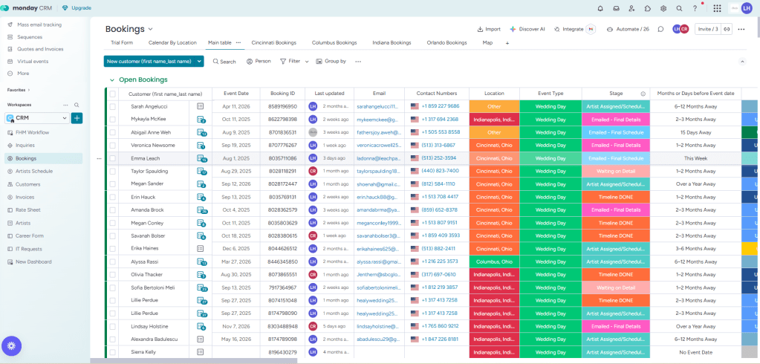Add a new workspace item with plus button
This screenshot has height=364, width=760.
click(77, 118)
